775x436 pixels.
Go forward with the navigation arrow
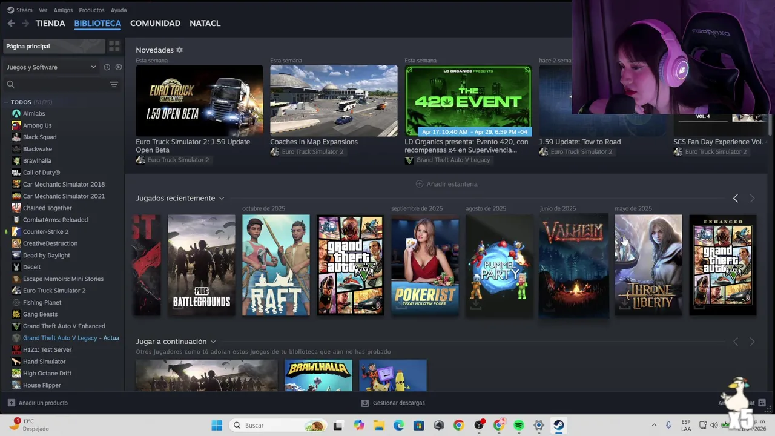point(25,24)
